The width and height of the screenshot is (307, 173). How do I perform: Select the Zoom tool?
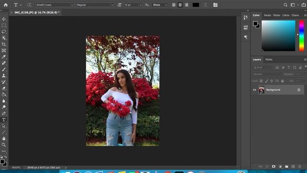pyautogui.click(x=4, y=145)
